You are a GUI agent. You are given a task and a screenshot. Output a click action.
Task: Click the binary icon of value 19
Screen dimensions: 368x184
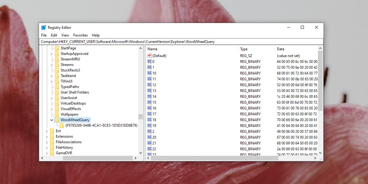pos(149,125)
